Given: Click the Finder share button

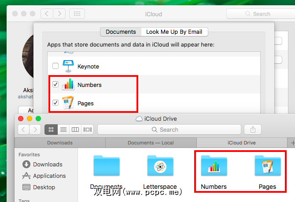Looking at the screenshot, I should pyautogui.click(x=253, y=130).
